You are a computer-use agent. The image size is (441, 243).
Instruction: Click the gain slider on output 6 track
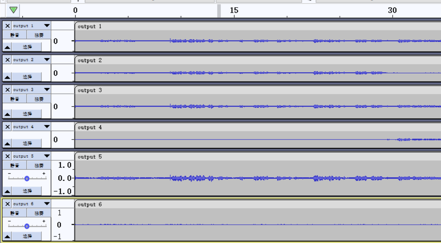(27, 226)
